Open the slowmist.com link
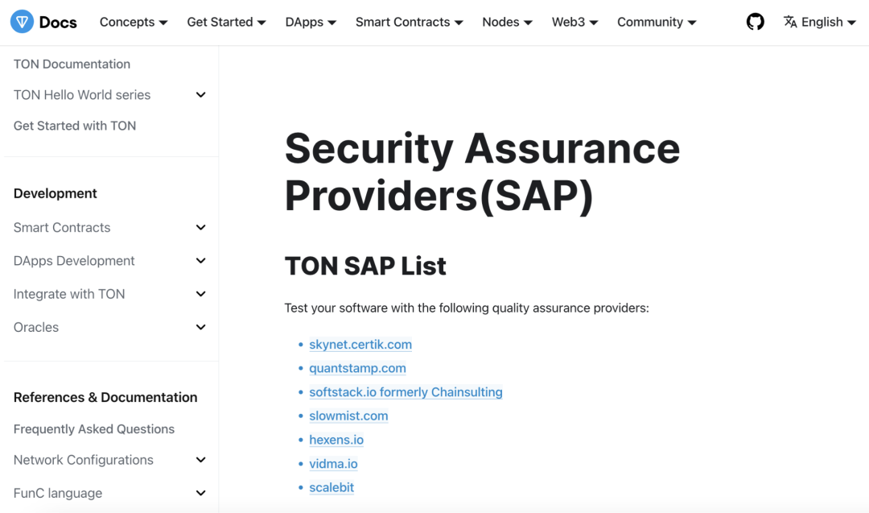This screenshot has width=869, height=513. pos(348,416)
